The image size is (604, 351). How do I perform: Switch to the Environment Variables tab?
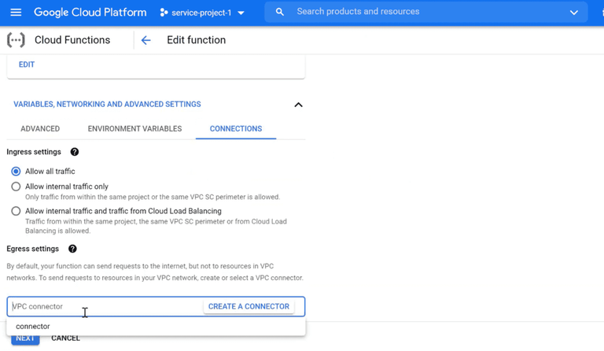tap(134, 129)
